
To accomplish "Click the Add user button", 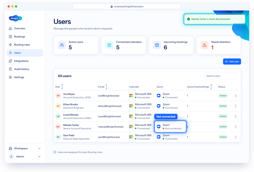I will [x=232, y=61].
